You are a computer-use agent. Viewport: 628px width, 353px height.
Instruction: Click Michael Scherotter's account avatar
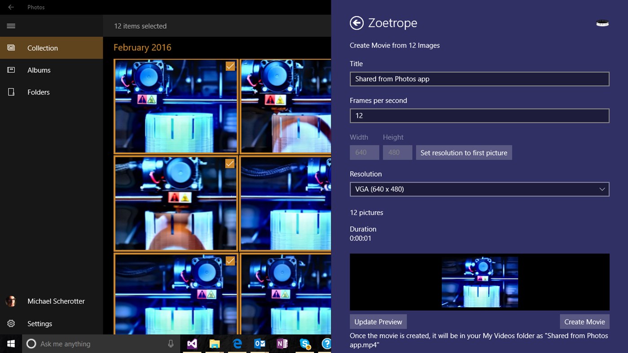(x=10, y=301)
